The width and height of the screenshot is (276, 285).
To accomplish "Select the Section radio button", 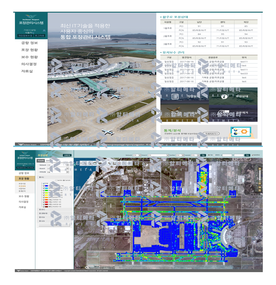I will click(x=56, y=180).
